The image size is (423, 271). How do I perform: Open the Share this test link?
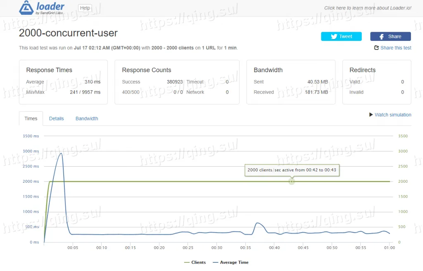click(395, 48)
